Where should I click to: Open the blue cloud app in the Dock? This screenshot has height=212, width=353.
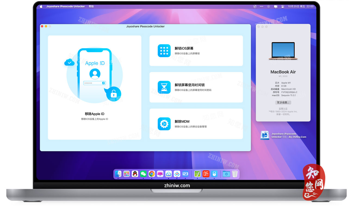pyautogui.click(x=169, y=174)
